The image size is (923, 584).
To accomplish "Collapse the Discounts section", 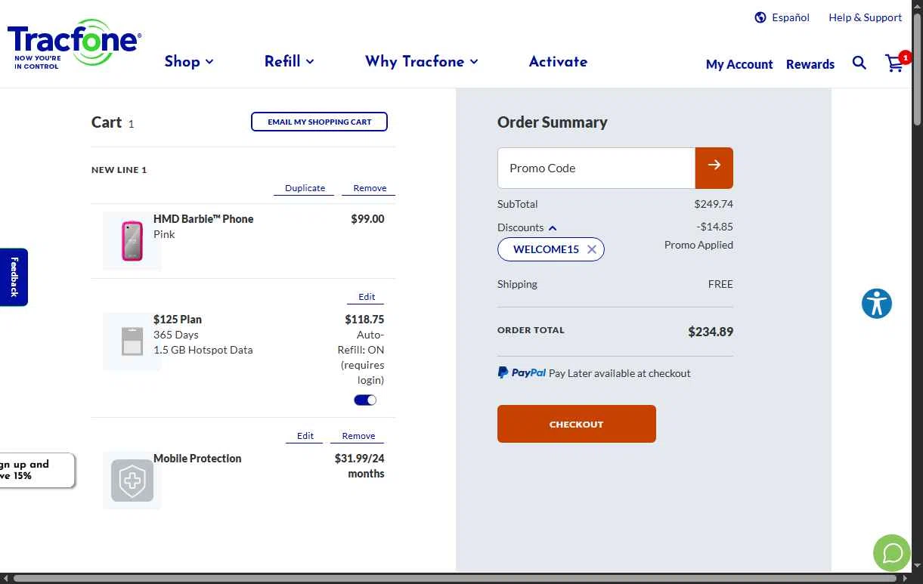I will point(553,228).
